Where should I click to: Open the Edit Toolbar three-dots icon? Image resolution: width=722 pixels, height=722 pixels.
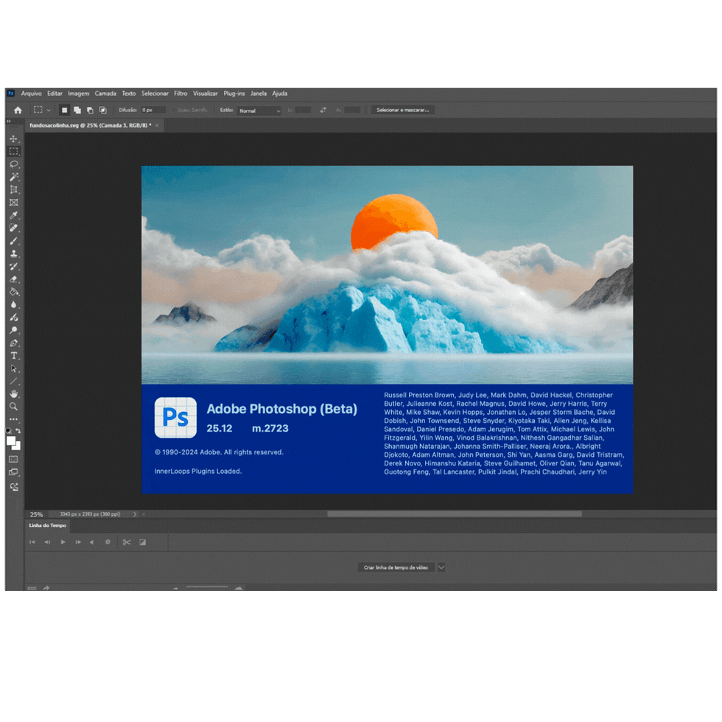coord(13,419)
